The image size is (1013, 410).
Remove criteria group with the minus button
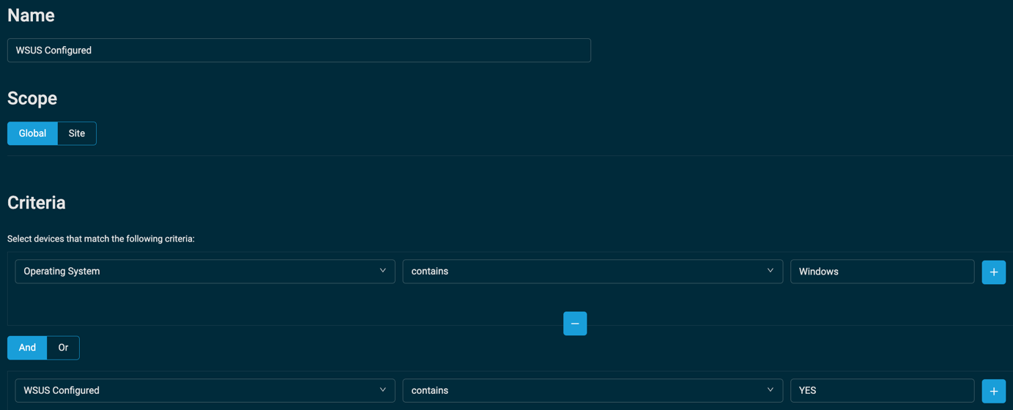575,324
